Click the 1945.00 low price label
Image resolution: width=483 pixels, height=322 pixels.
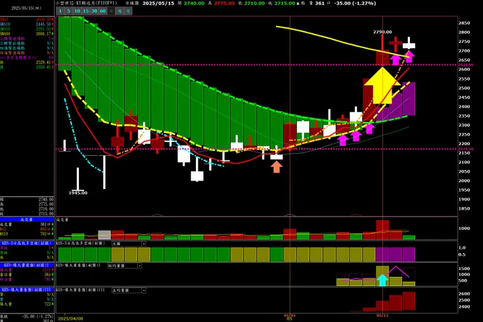pos(78,193)
